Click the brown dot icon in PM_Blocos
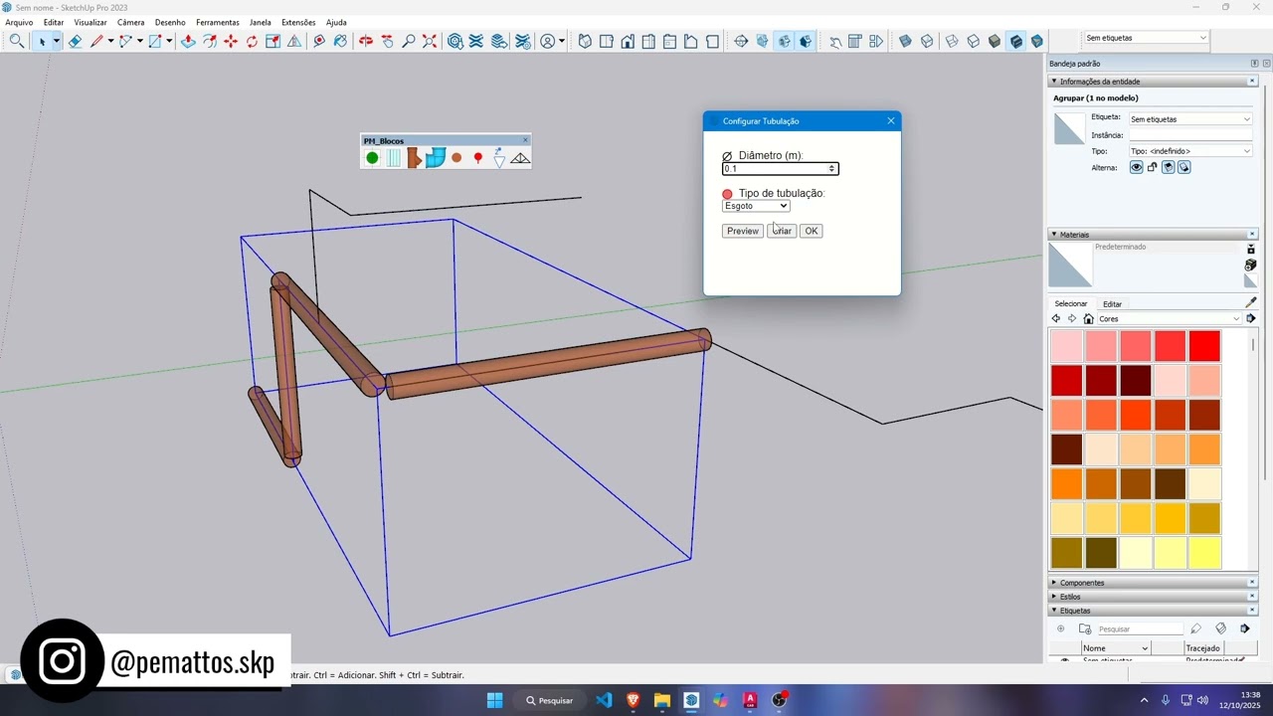Viewport: 1273px width, 716px height. 456,158
